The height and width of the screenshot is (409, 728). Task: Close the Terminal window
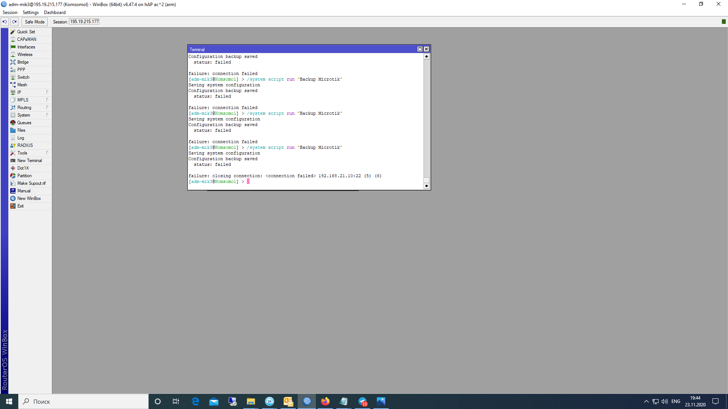(x=426, y=49)
